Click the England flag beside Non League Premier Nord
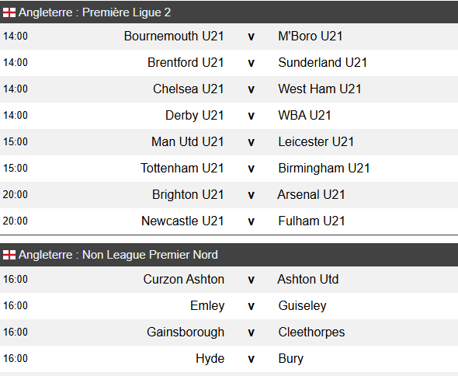458x376 pixels. (9, 255)
